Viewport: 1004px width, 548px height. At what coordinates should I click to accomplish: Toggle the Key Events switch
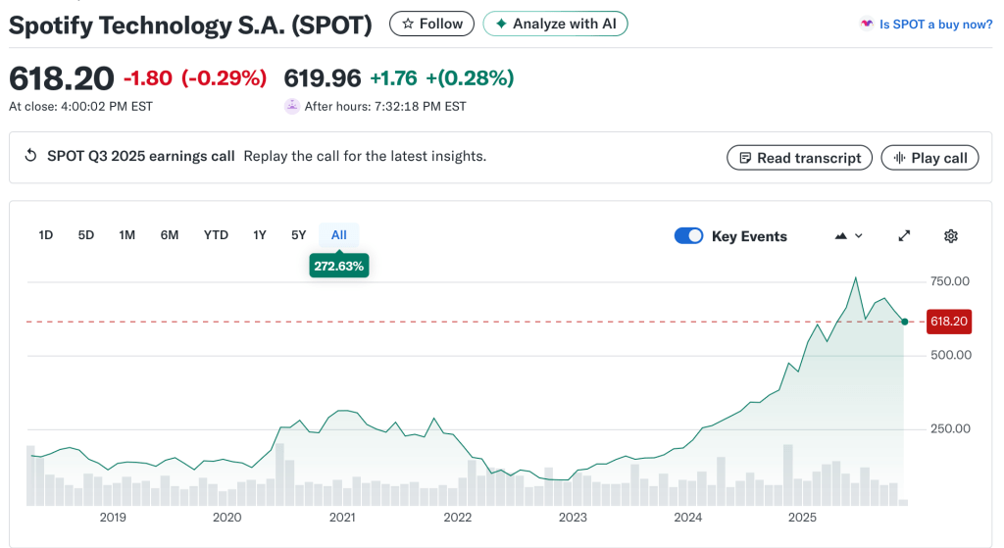(689, 236)
